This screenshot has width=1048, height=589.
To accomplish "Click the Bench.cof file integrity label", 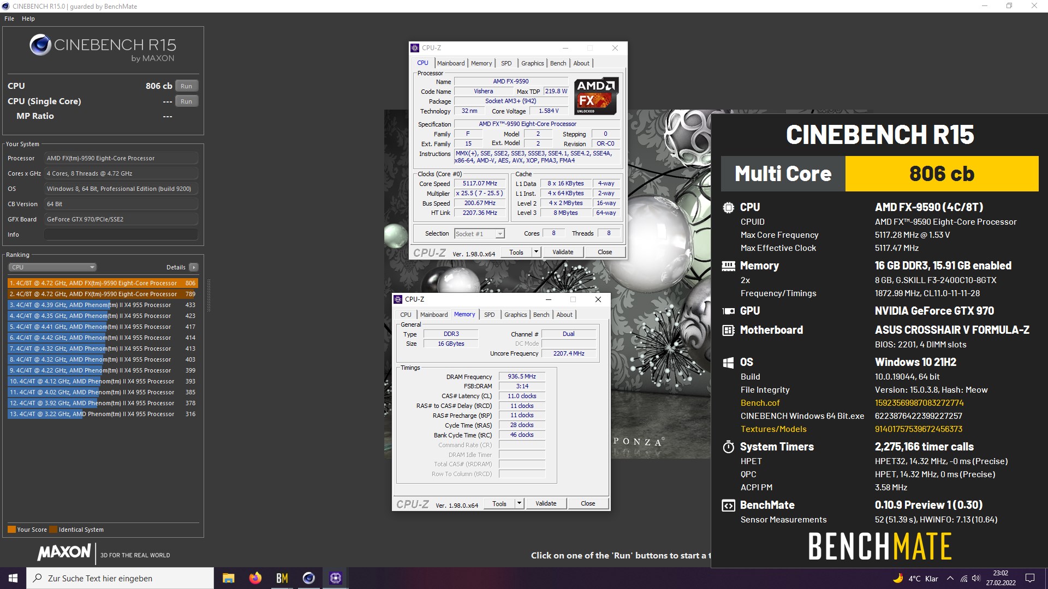I will 760,403.
